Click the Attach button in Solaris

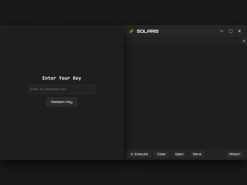tap(235, 154)
